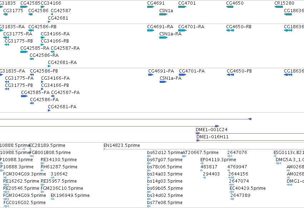Click the EN14823.5prime EST start arrow

pos(105,149)
